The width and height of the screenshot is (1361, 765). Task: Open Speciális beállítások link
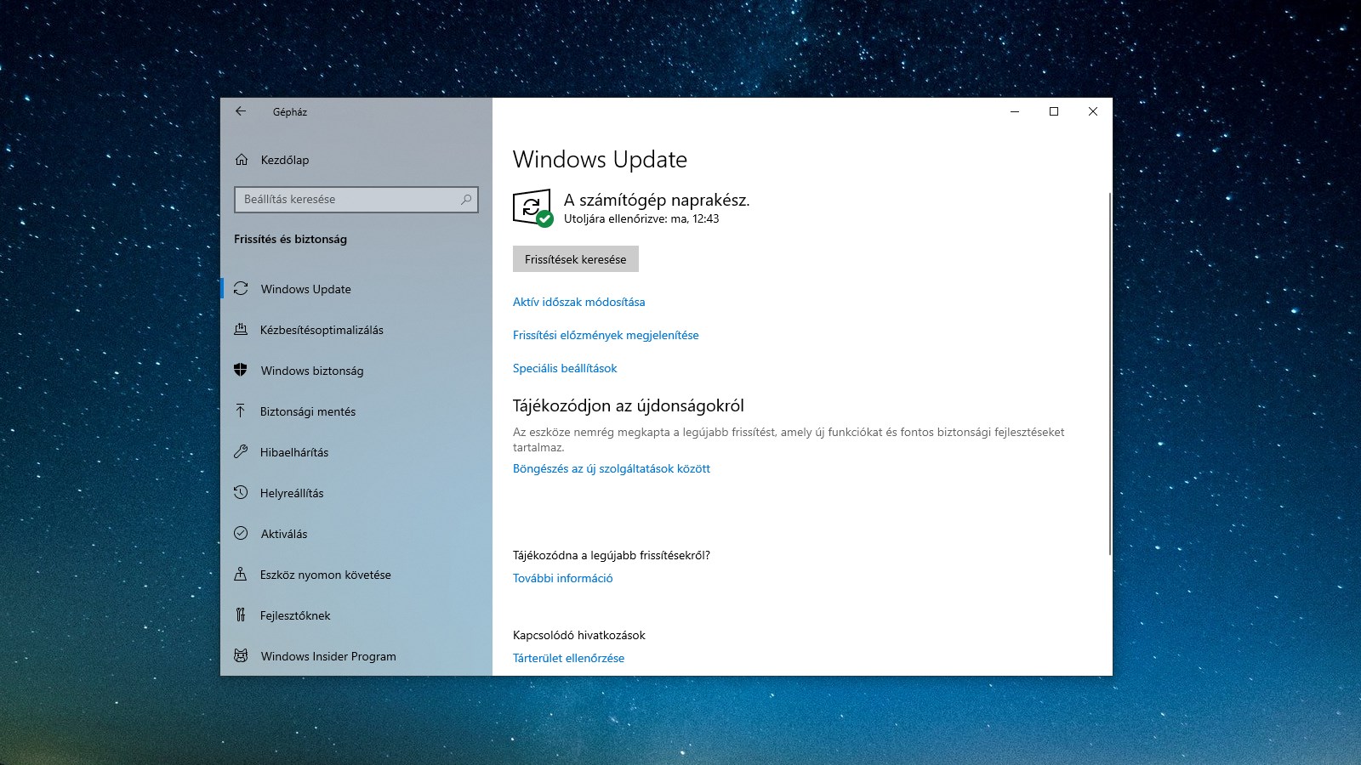pos(565,368)
